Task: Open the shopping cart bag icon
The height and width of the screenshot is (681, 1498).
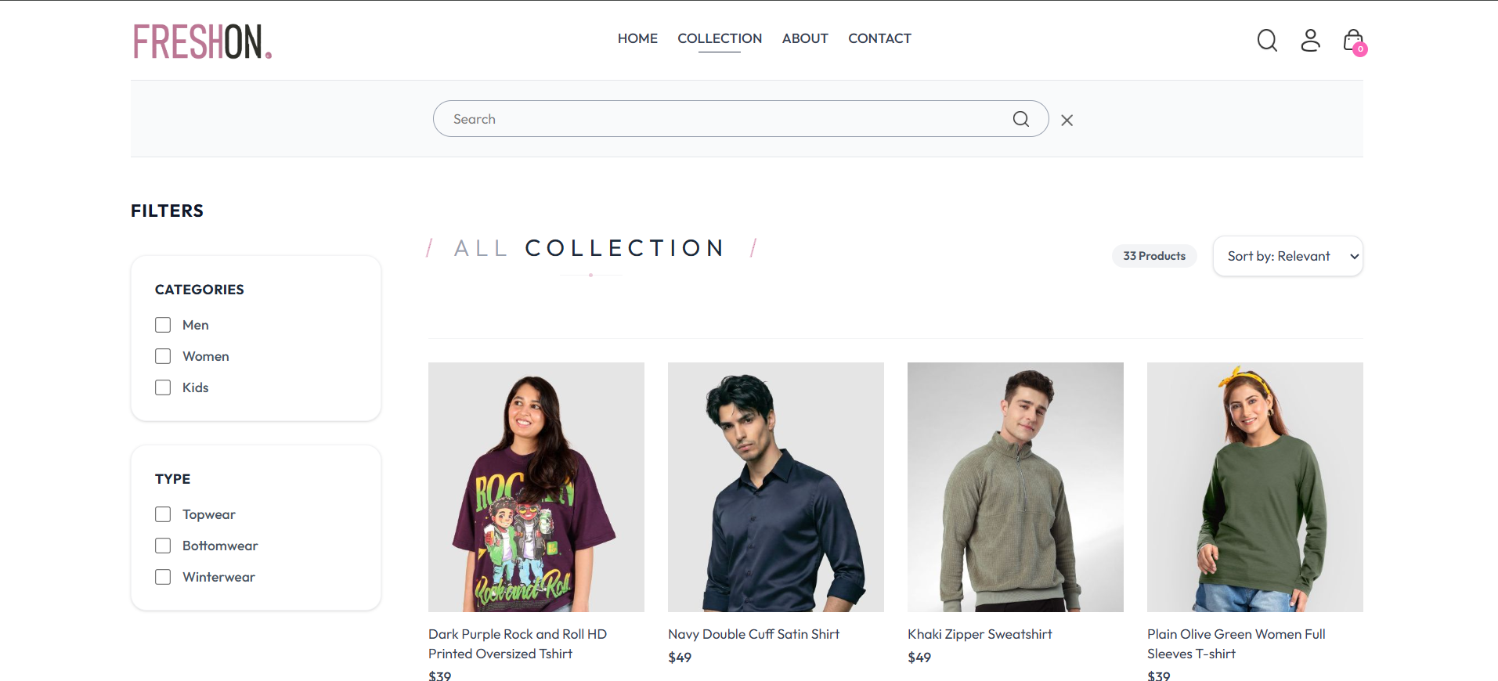Action: click(1353, 40)
